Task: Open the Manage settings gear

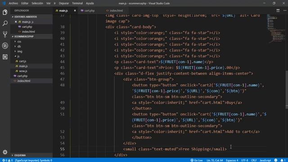Action: (5, 152)
